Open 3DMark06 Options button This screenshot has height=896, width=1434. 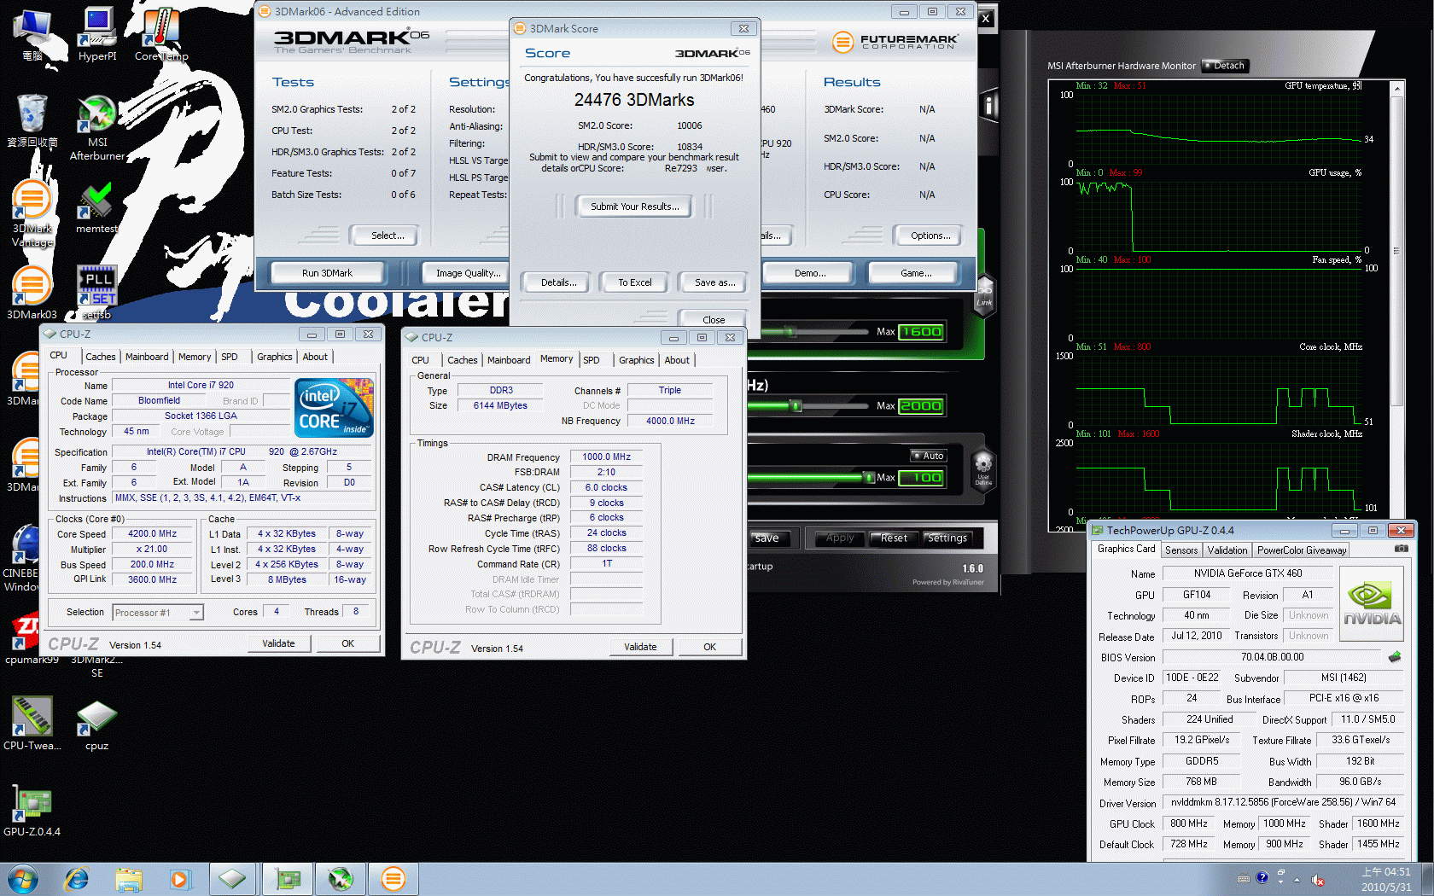[930, 236]
